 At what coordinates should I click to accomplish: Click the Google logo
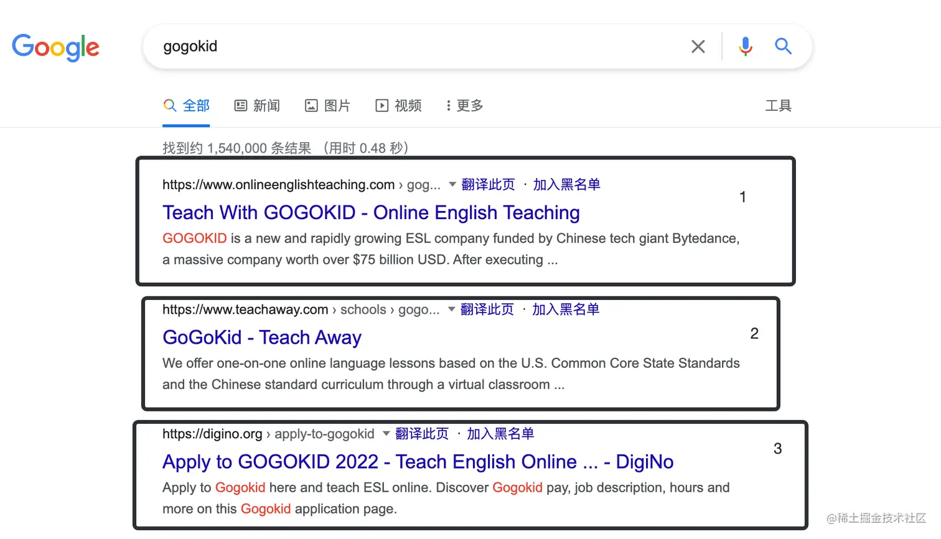(x=55, y=47)
